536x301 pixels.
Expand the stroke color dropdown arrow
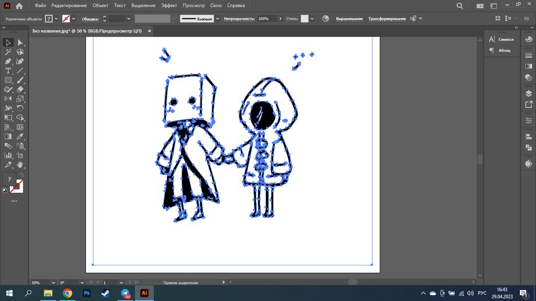[73, 19]
